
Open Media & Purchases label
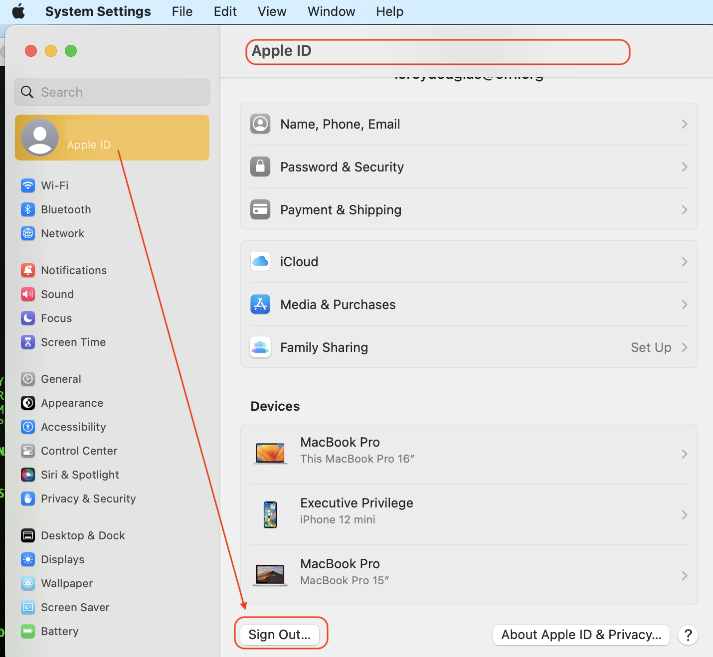point(338,305)
